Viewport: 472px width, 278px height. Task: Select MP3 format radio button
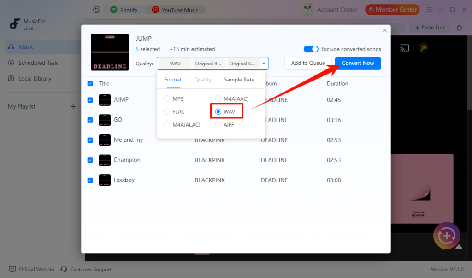(x=167, y=98)
